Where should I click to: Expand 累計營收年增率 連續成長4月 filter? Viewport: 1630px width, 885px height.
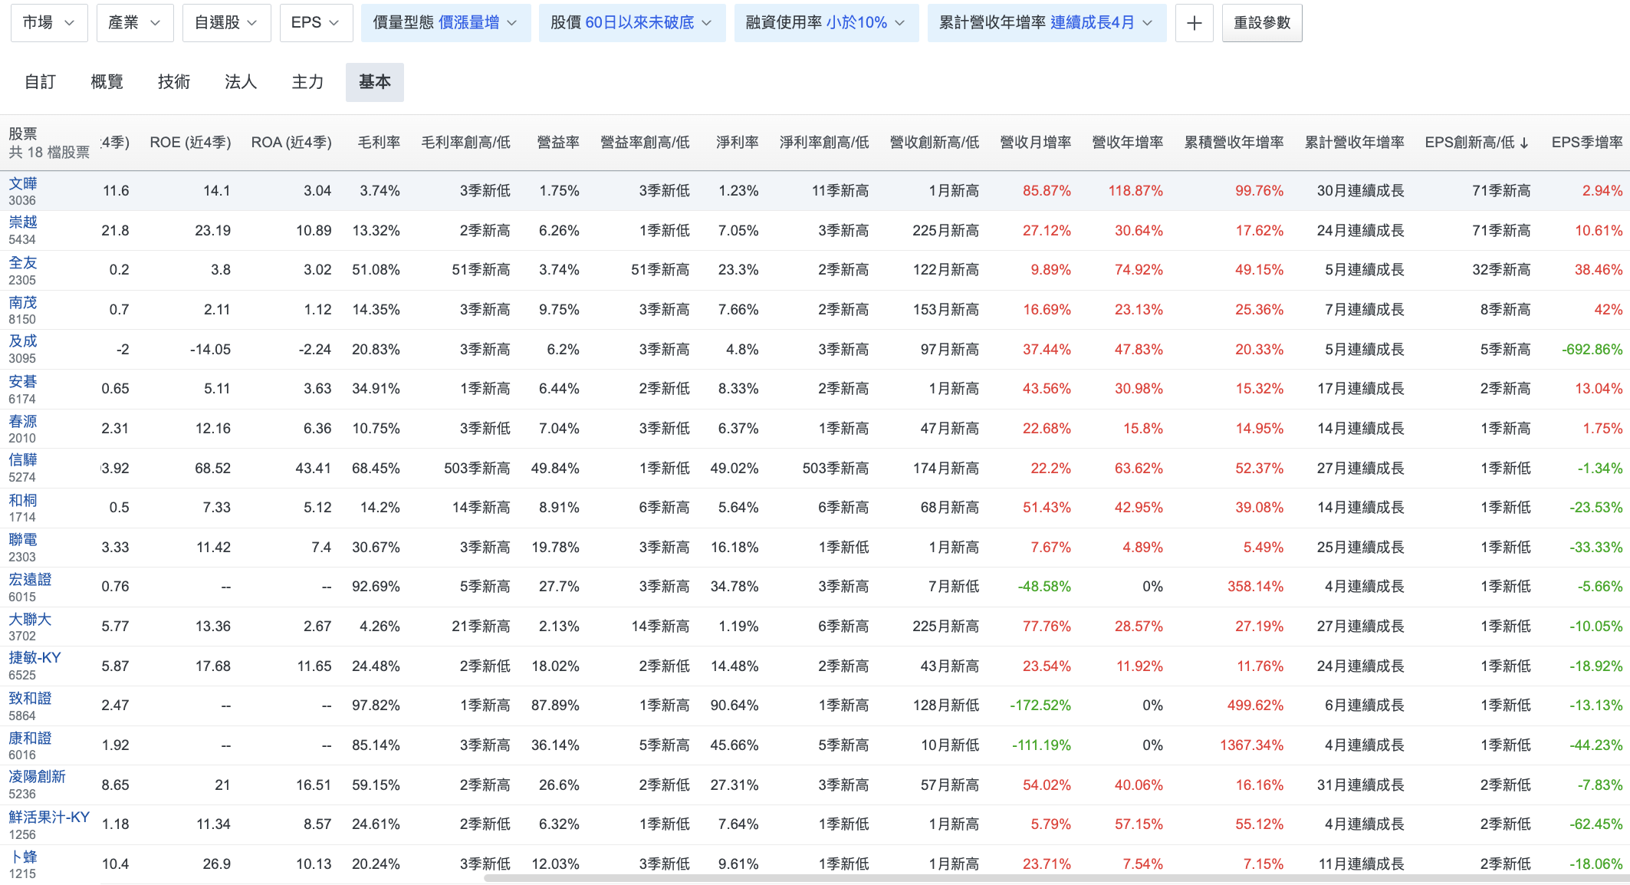coord(1046,23)
